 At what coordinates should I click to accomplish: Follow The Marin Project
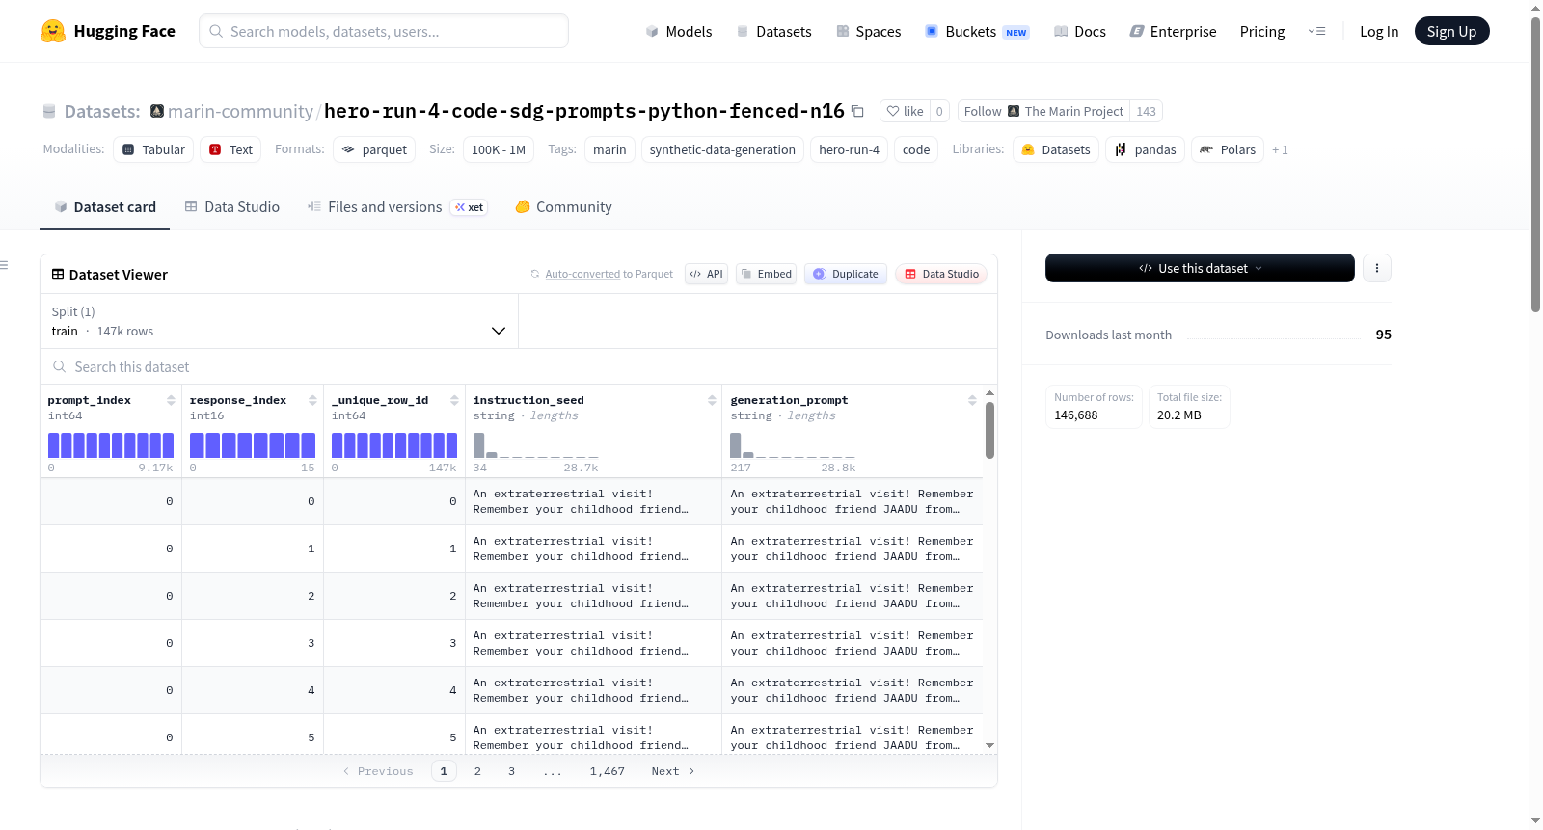1043,111
